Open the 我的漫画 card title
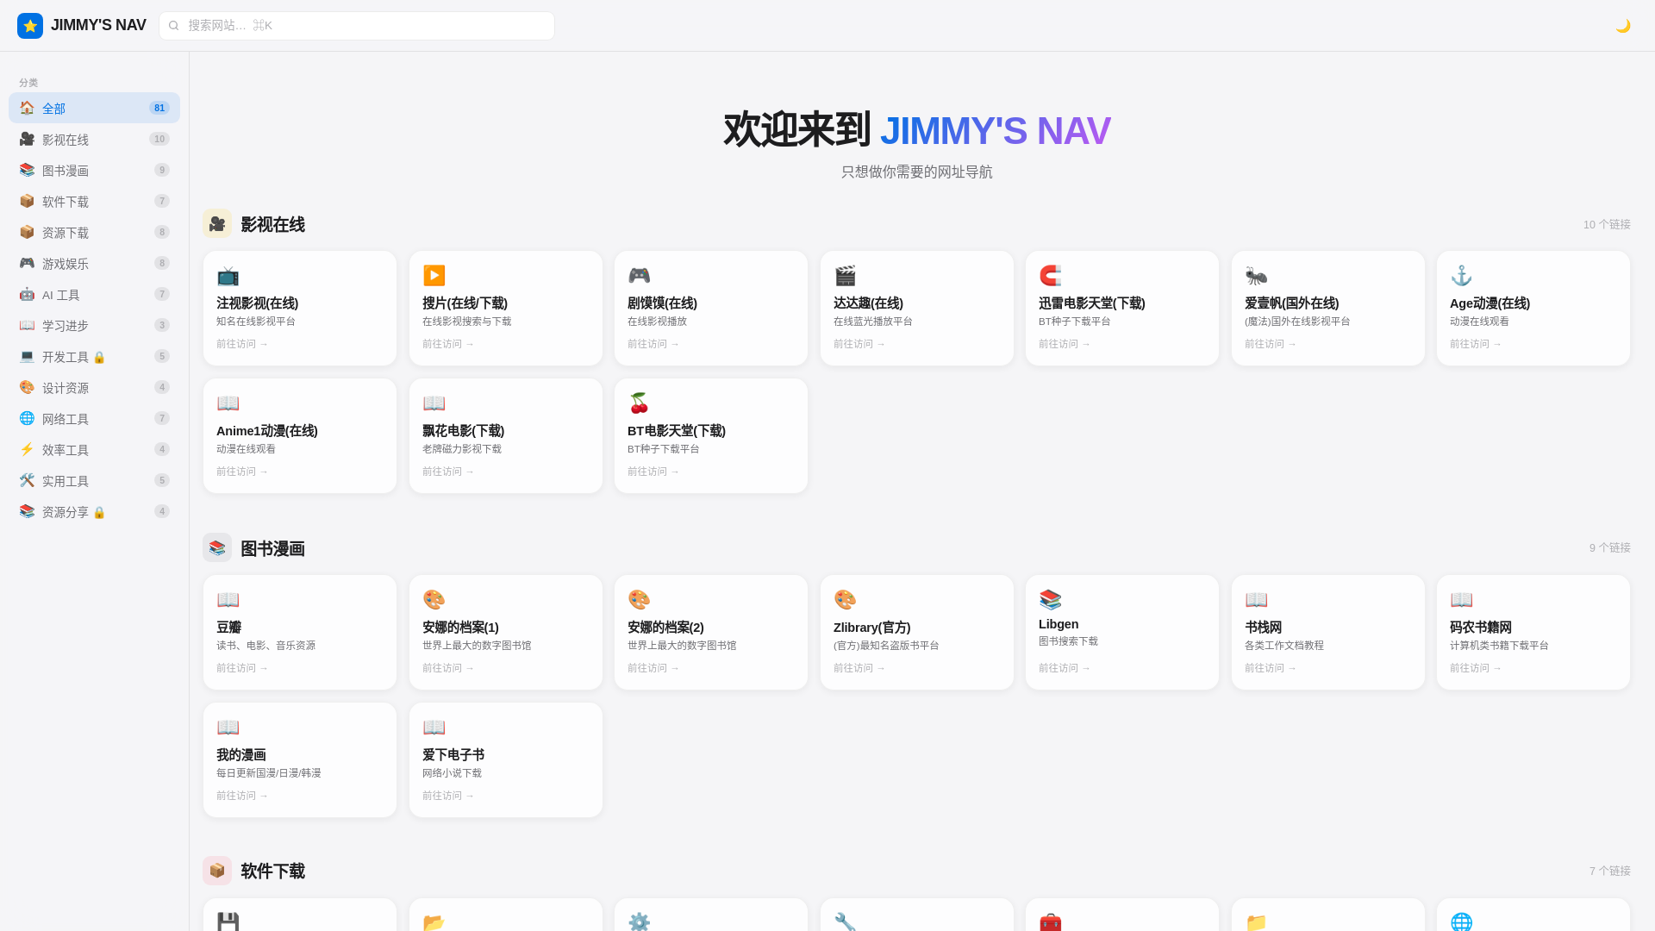 (240, 755)
